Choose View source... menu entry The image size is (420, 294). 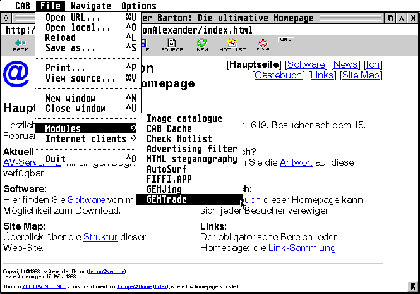pos(88,78)
